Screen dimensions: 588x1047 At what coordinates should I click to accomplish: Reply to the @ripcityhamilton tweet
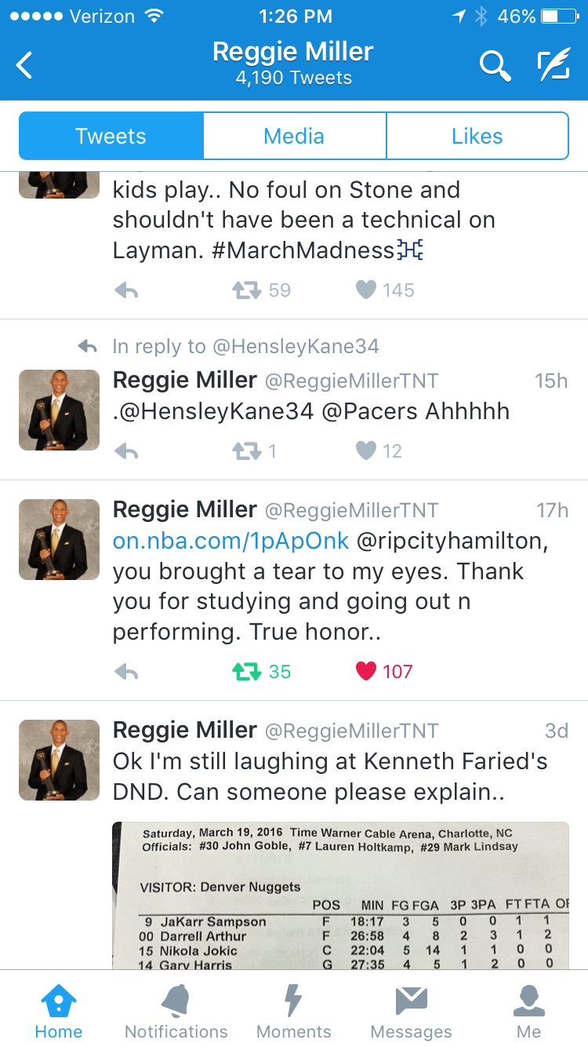[x=126, y=672]
